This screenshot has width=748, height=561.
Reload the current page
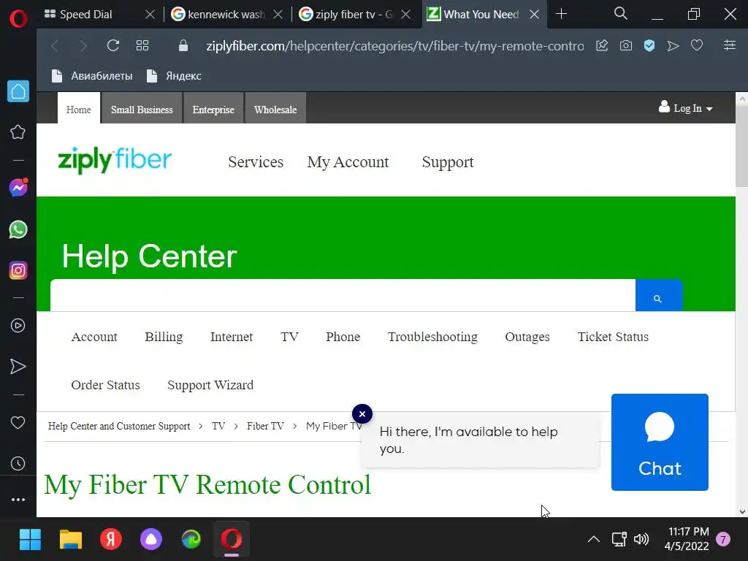pos(113,46)
